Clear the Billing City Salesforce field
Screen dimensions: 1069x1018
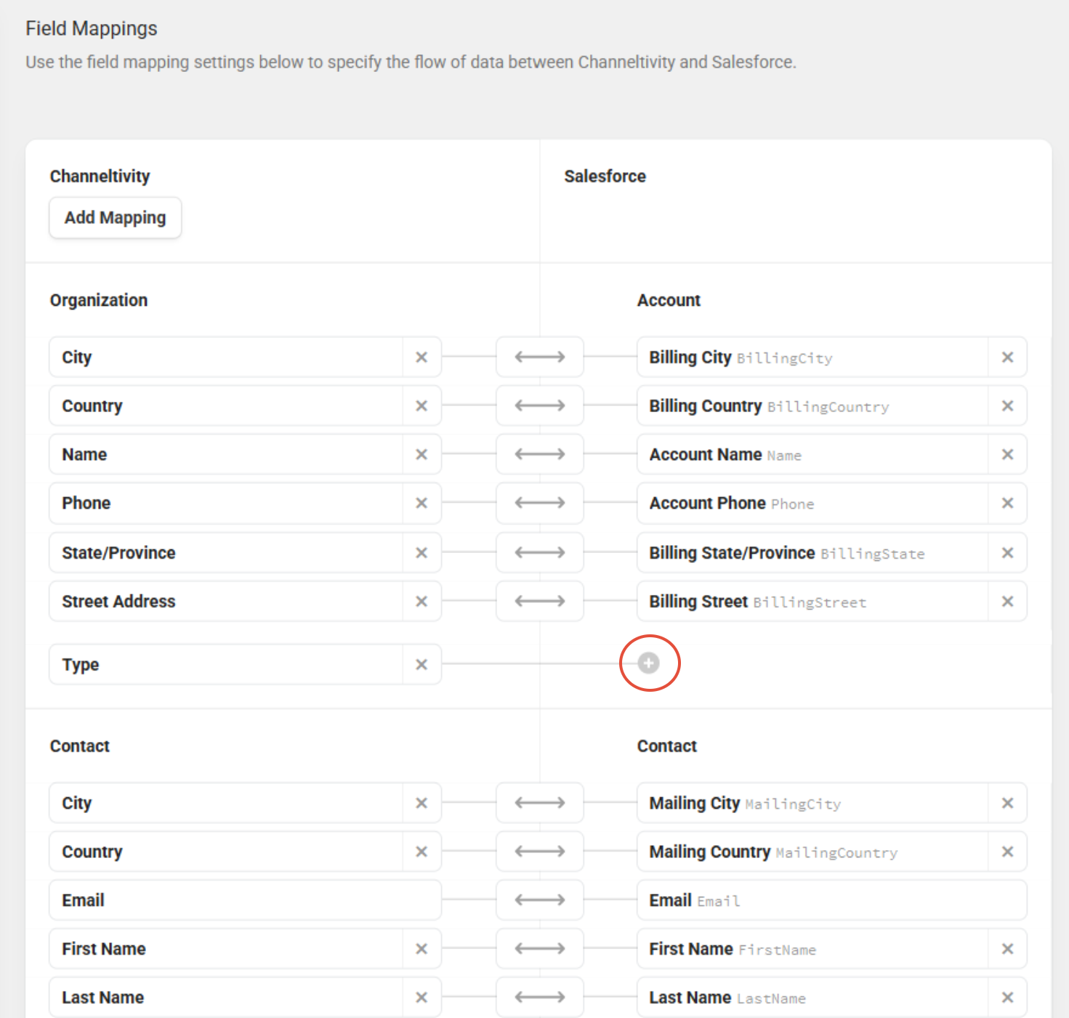(x=1007, y=357)
